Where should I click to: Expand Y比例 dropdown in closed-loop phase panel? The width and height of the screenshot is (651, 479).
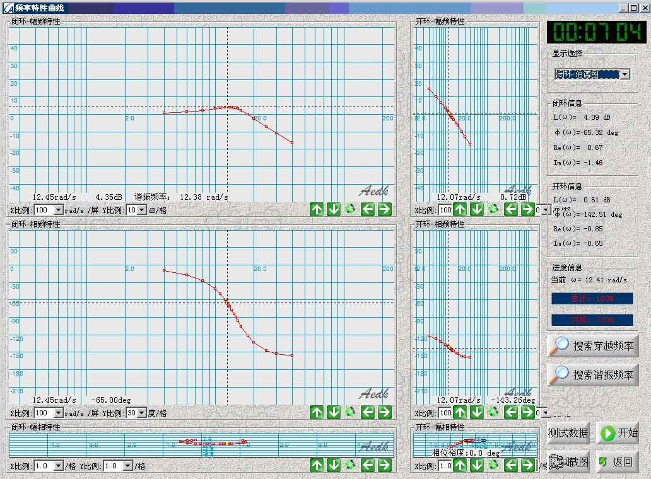(x=141, y=413)
